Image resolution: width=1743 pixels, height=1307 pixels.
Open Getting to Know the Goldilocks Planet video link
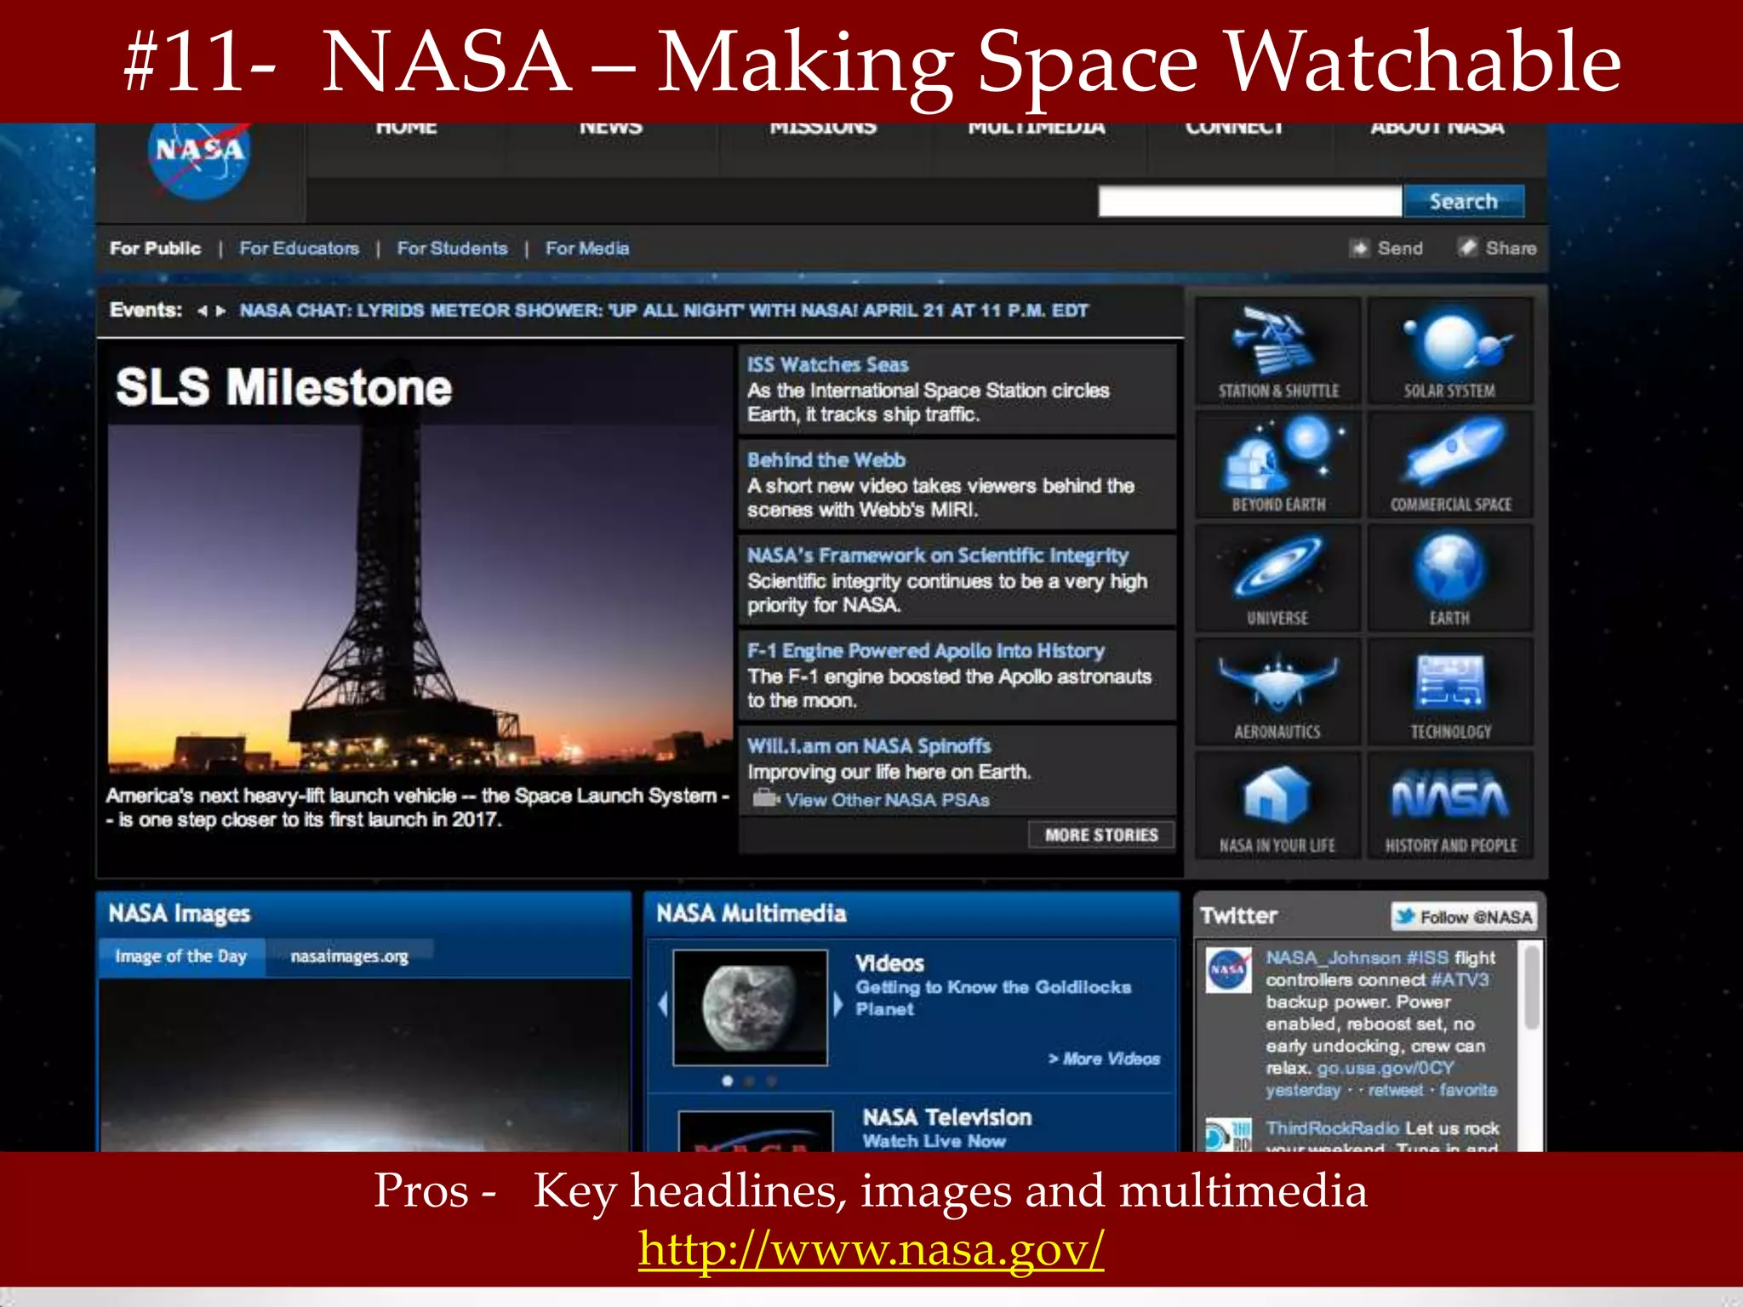993,998
